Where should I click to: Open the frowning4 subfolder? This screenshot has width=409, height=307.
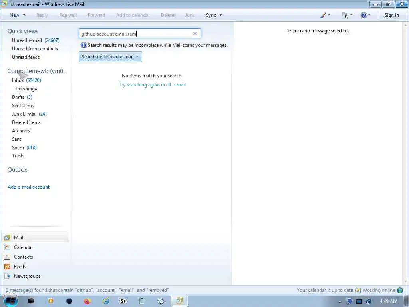[26, 89]
